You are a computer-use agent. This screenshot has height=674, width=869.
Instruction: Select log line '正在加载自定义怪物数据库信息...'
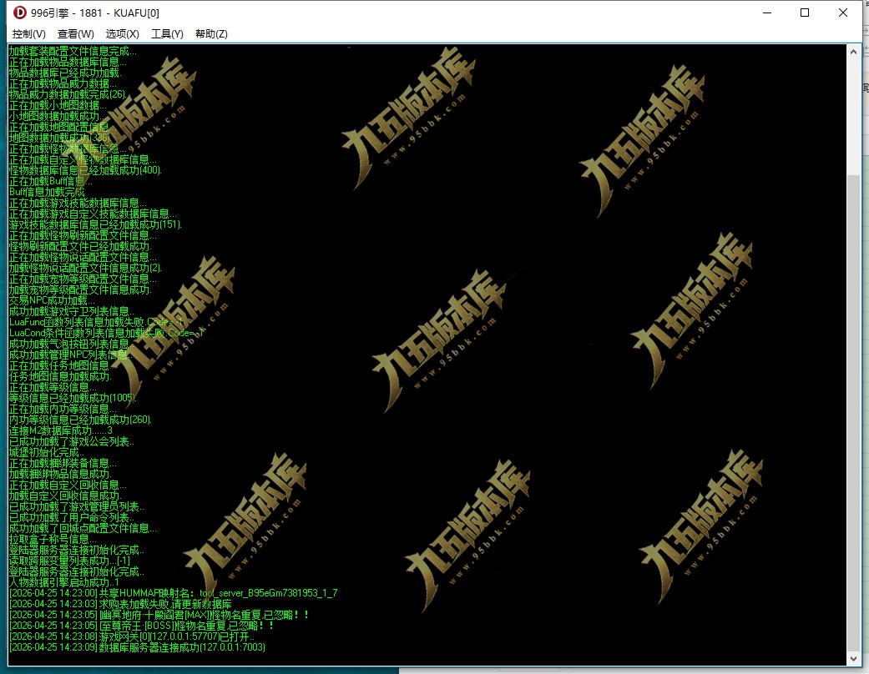click(x=83, y=159)
